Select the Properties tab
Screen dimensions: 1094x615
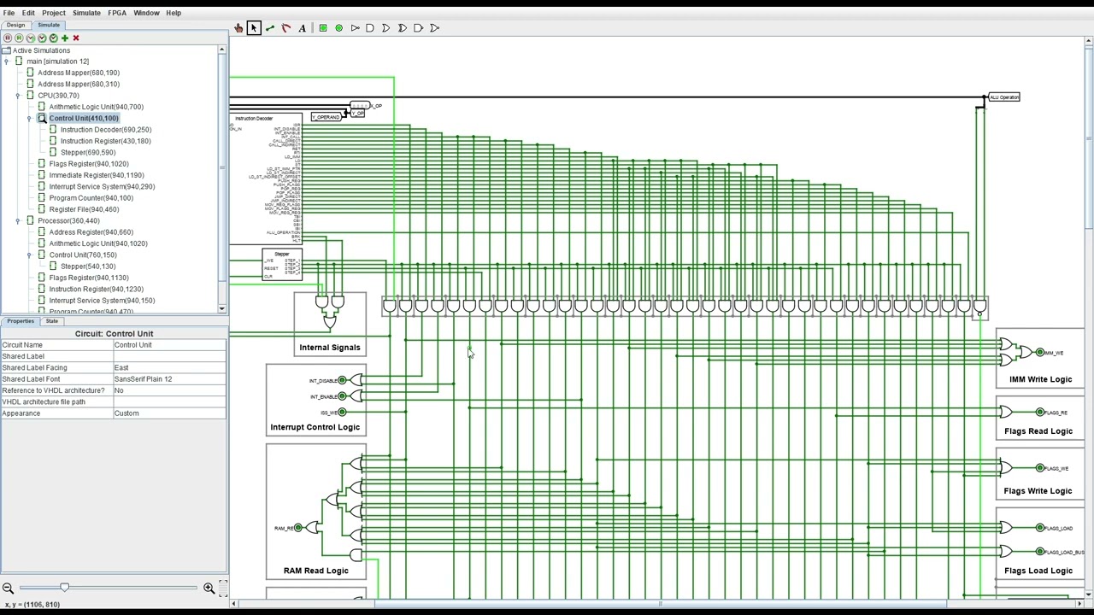(x=21, y=321)
